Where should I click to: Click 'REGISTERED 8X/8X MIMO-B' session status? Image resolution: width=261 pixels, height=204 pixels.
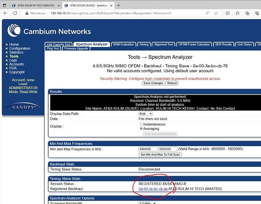(162, 184)
